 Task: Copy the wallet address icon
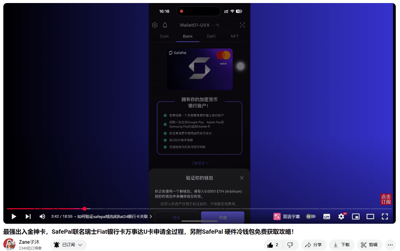click(218, 25)
